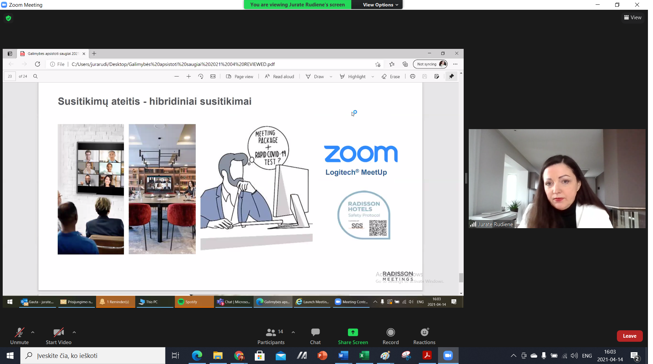Open Meeting Controls in shared taskbar
This screenshot has width=653, height=364.
(x=352, y=302)
